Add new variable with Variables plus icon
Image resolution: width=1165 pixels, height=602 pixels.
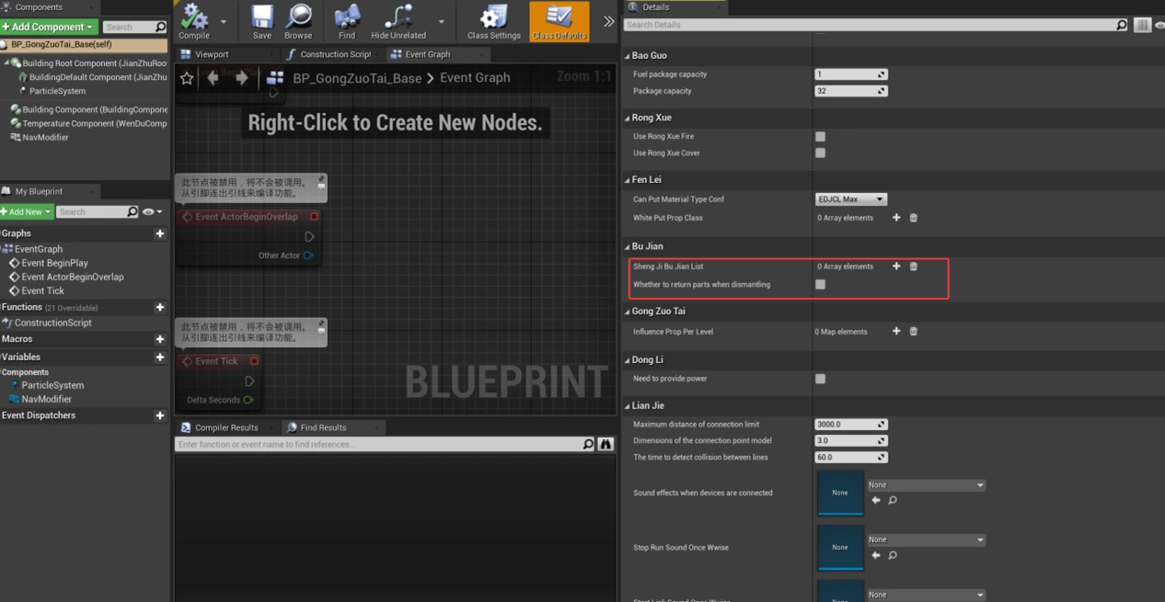[160, 357]
